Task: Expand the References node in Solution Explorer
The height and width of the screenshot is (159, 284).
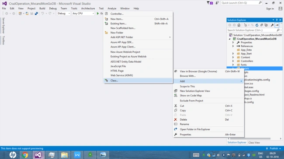Action: pyautogui.click(x=233, y=46)
